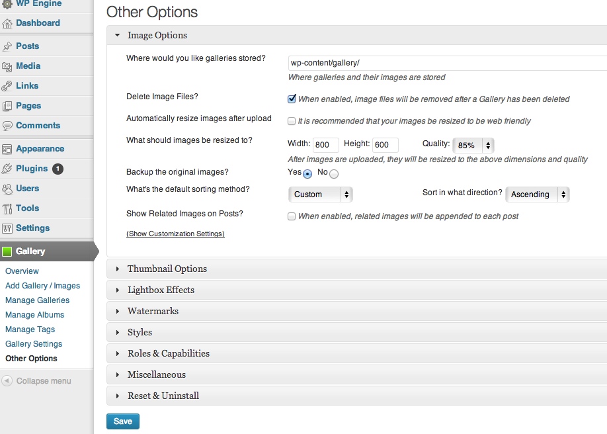Click the Links chain icon
This screenshot has width=607, height=434.
[7, 86]
